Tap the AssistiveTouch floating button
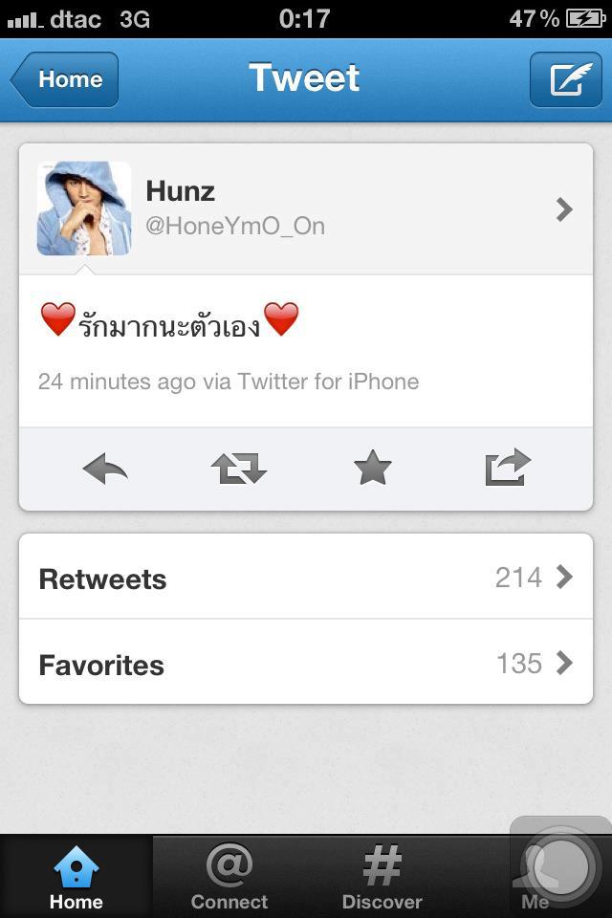Image resolution: width=612 pixels, height=918 pixels. tap(560, 866)
